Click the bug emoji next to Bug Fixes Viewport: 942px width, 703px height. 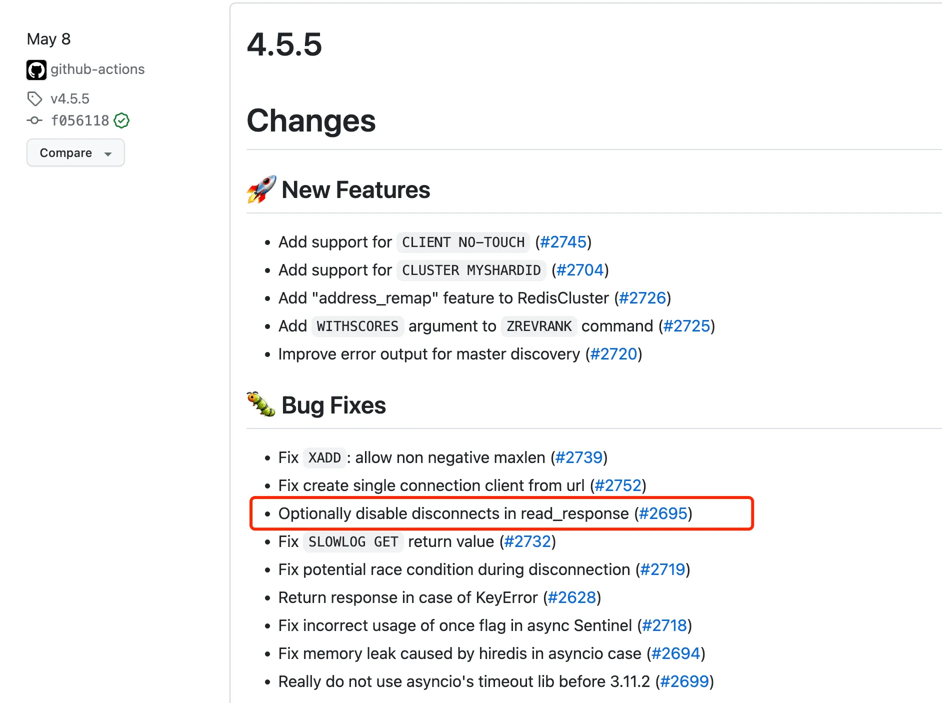coord(261,405)
